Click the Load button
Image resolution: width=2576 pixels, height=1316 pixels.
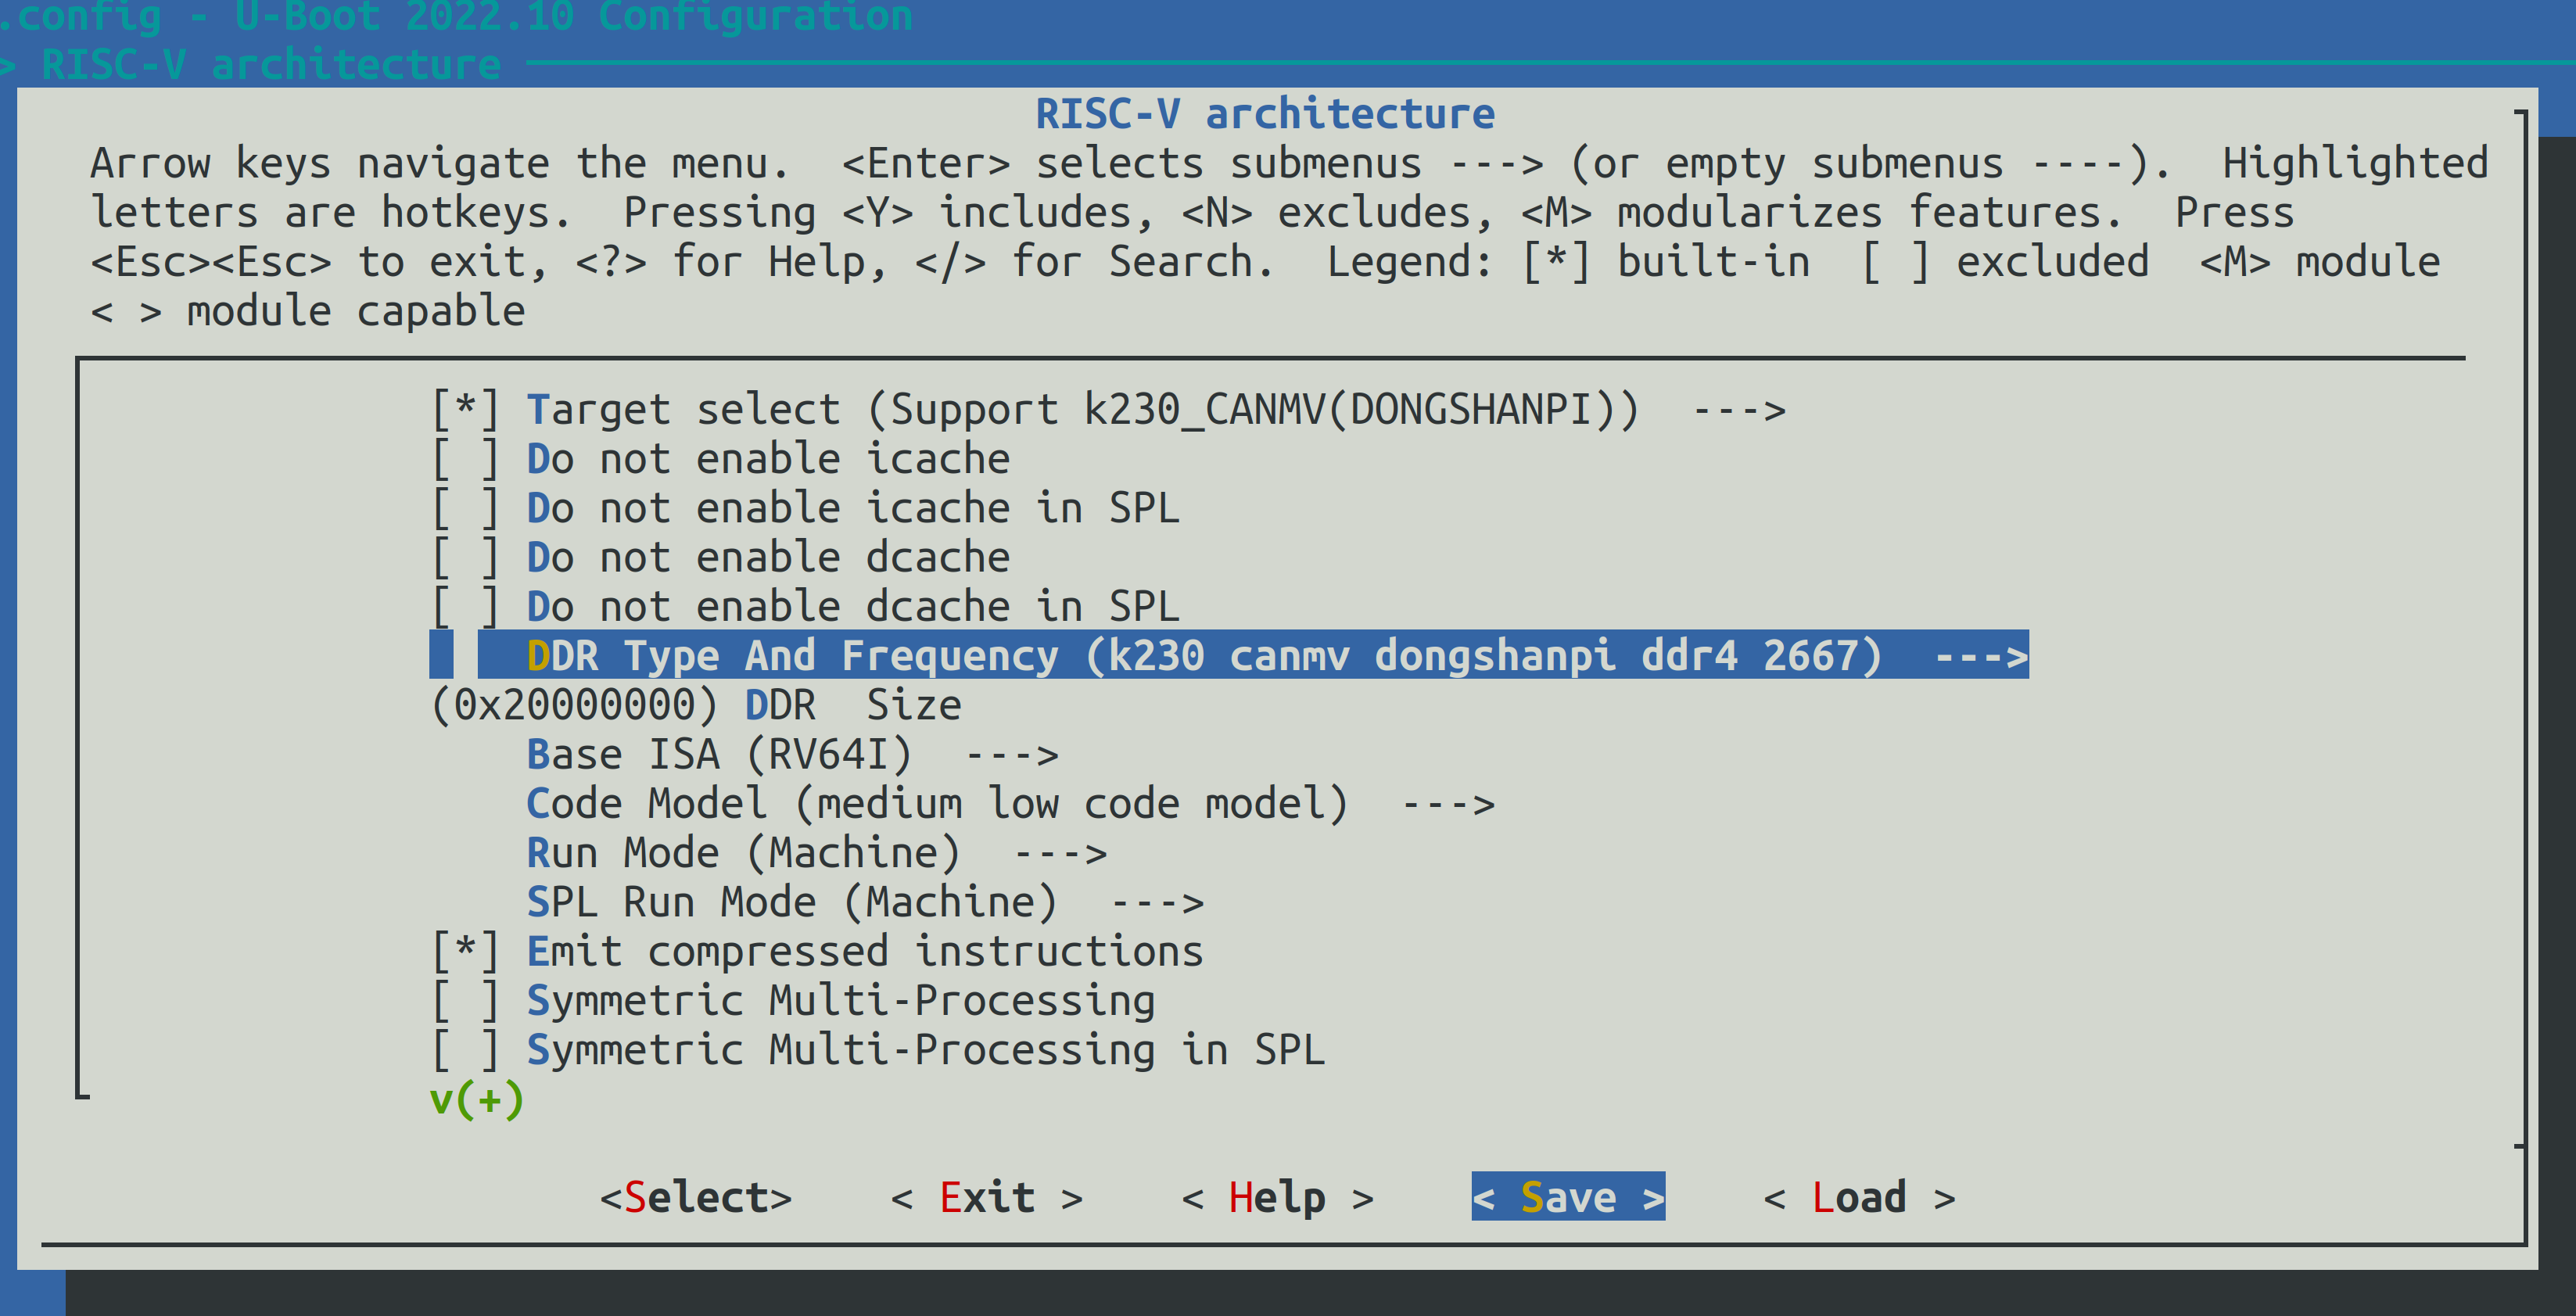[x=1859, y=1197]
